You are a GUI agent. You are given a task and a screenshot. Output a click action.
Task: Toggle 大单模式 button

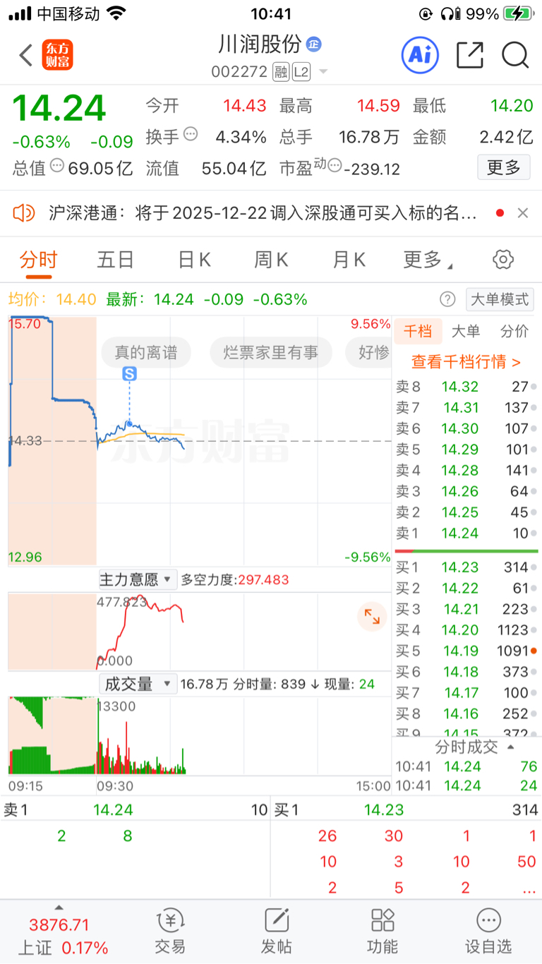(500, 299)
